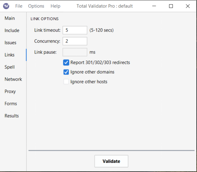
Task: Switch to the Main tab
Action: (x=10, y=18)
